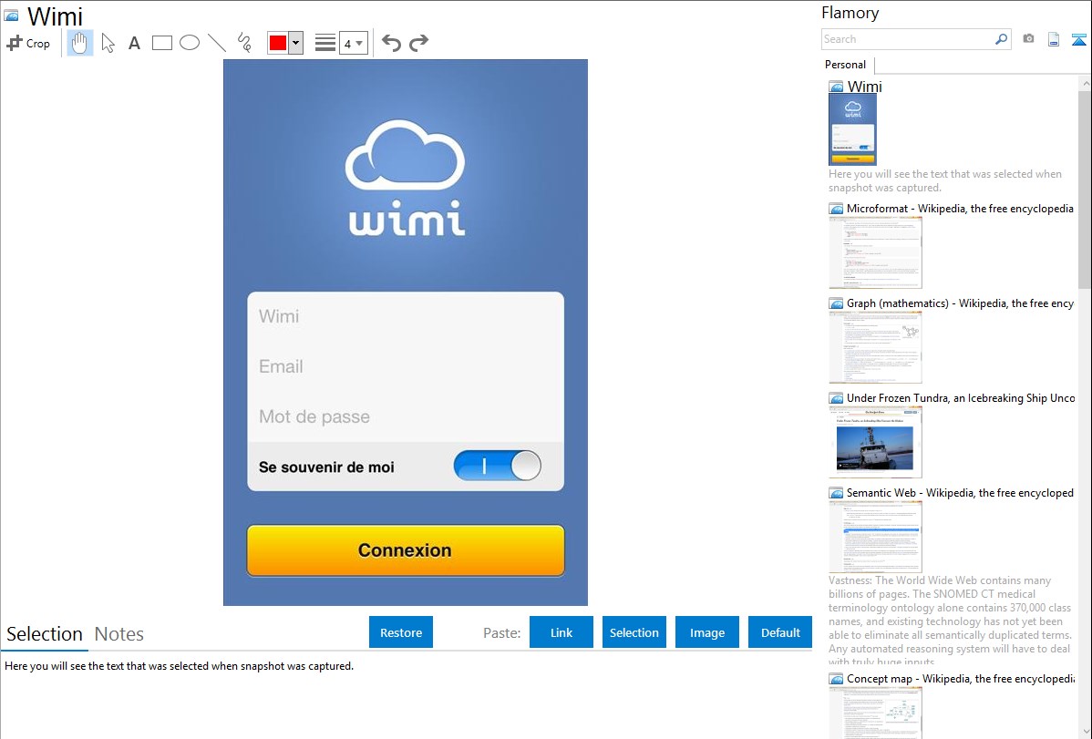Undo the last edit
The height and width of the screenshot is (739, 1092).
(x=391, y=43)
